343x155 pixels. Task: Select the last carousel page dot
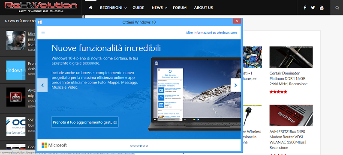click(x=147, y=146)
